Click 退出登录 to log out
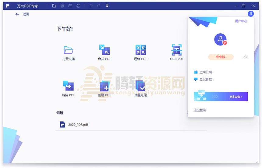The image size is (262, 168). point(200,110)
